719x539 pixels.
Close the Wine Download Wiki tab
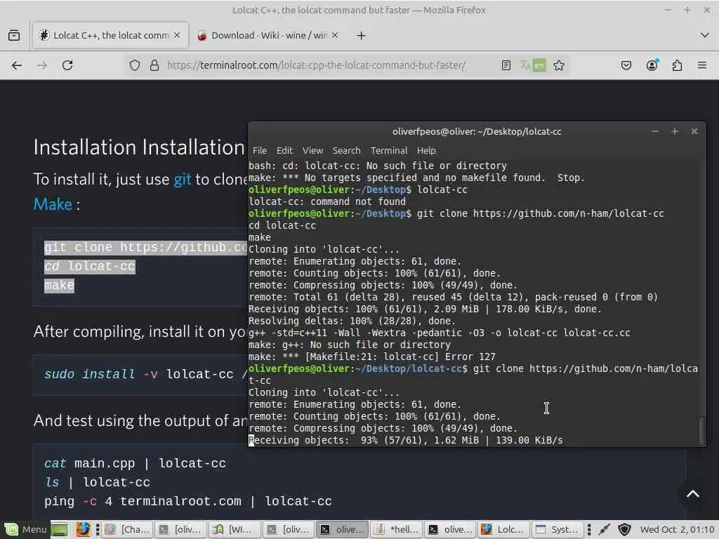point(335,35)
